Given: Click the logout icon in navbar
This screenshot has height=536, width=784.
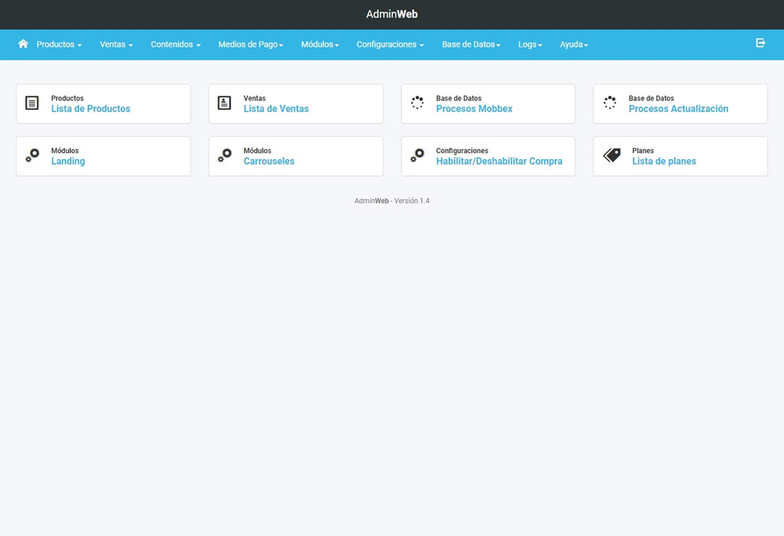Looking at the screenshot, I should click(760, 44).
